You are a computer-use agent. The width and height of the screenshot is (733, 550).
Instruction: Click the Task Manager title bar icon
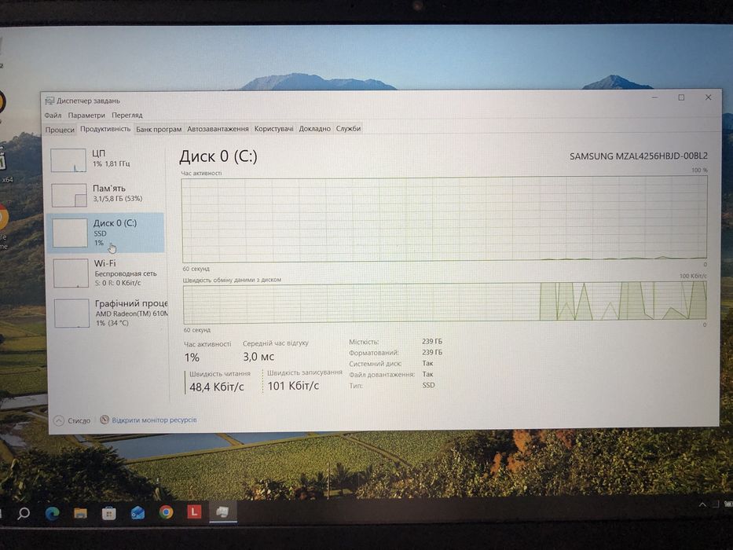(x=49, y=101)
